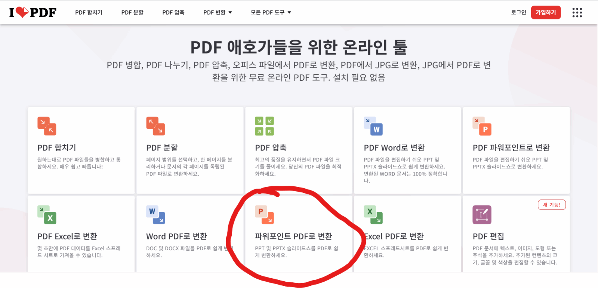The height and width of the screenshot is (288, 598).
Task: Click the subtitle paragraph under the heading
Action: click(299, 71)
